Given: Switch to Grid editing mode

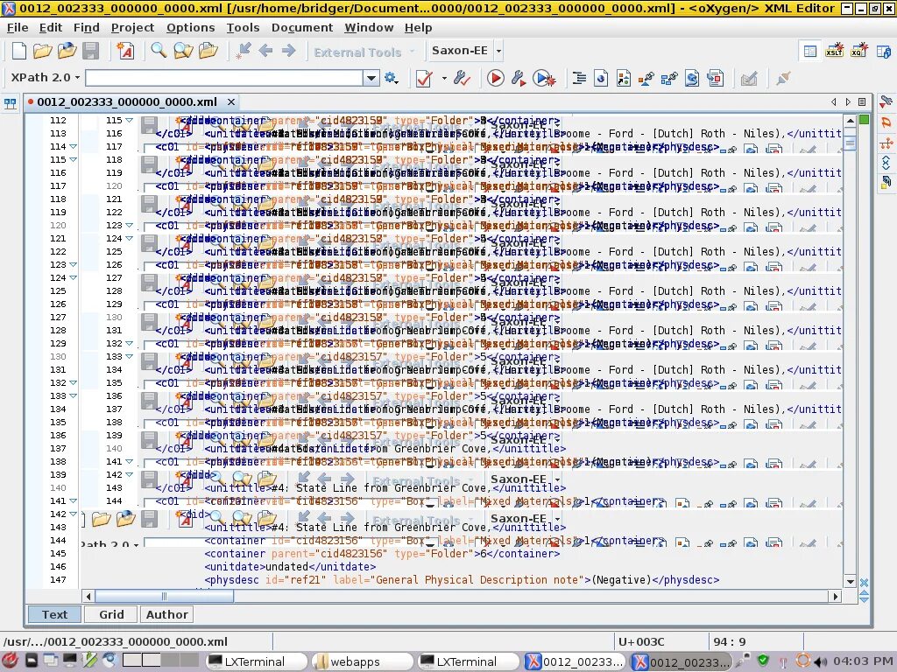Looking at the screenshot, I should pos(111,614).
